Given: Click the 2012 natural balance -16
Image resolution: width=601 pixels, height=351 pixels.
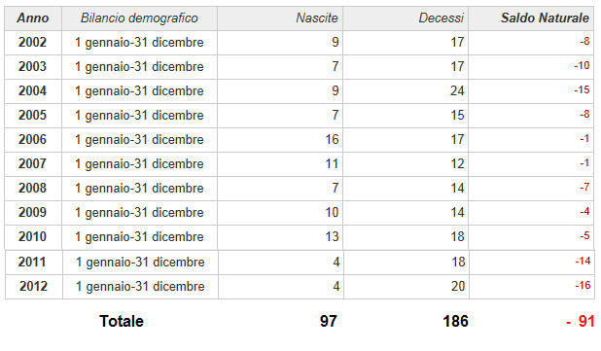Looking at the screenshot, I should pos(583,286).
